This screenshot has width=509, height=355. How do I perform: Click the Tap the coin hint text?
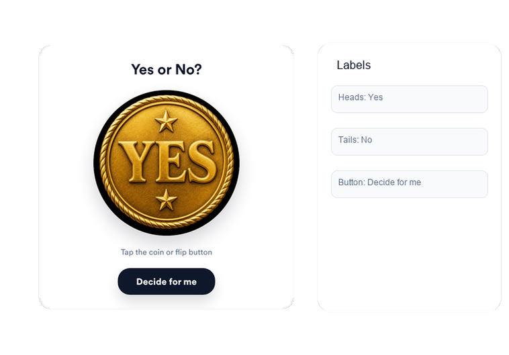(x=167, y=252)
